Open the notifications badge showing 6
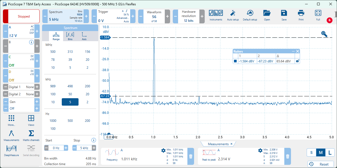This screenshot has height=168, width=337. (x=329, y=20)
